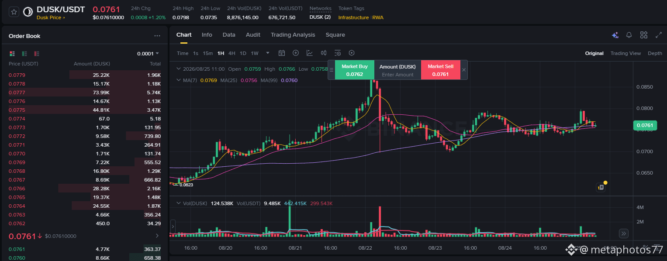Close the quick market trade panel
Image resolution: width=667 pixels, height=261 pixels.
(x=464, y=70)
